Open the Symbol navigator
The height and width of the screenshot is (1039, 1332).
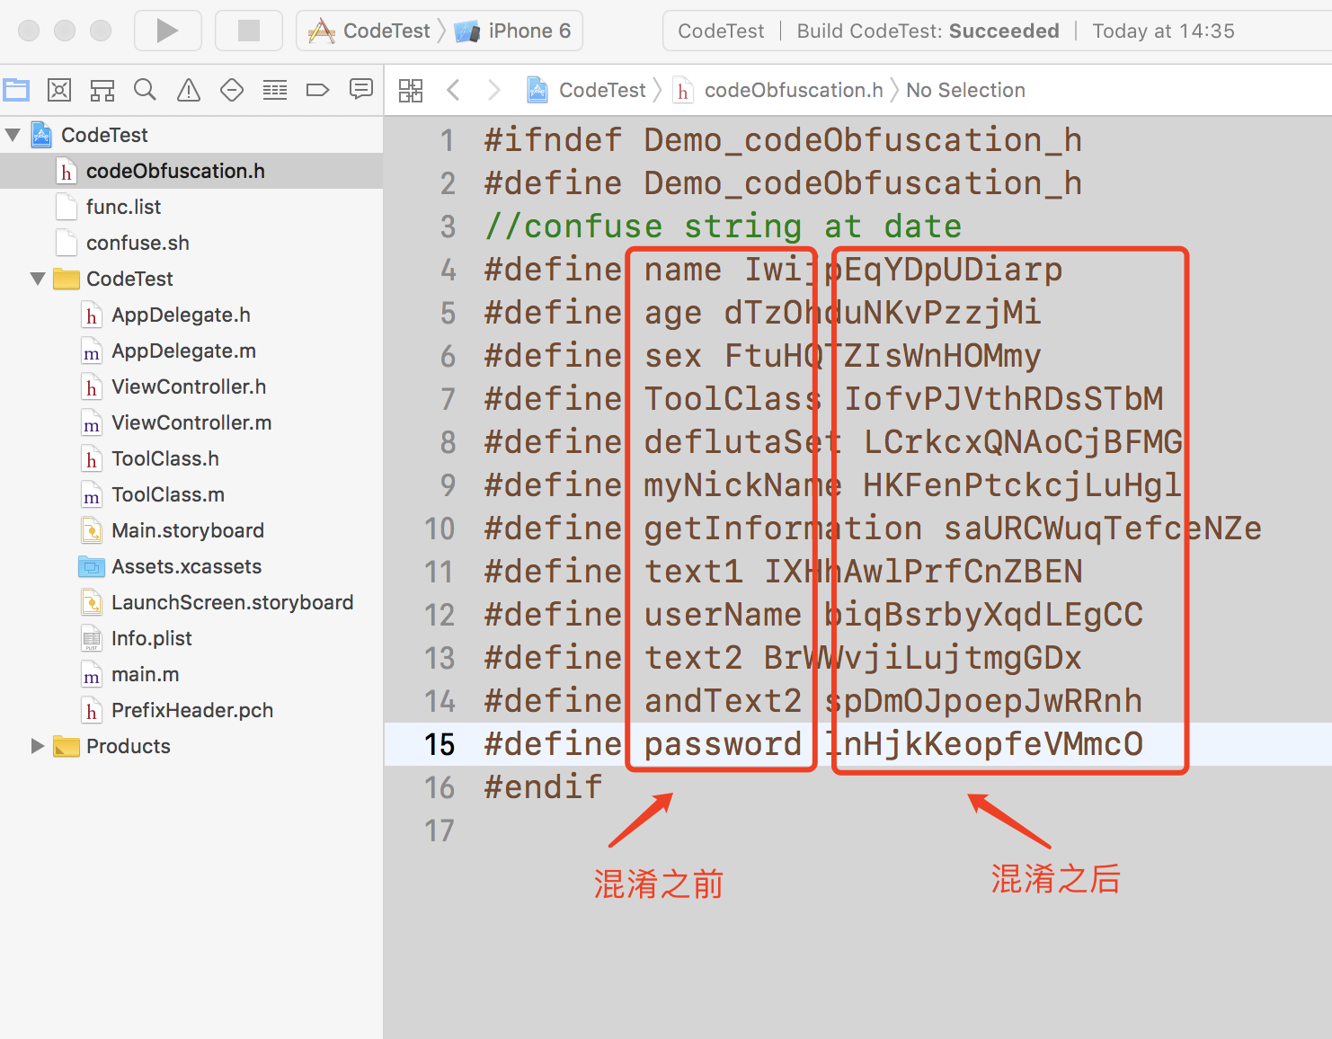click(102, 90)
